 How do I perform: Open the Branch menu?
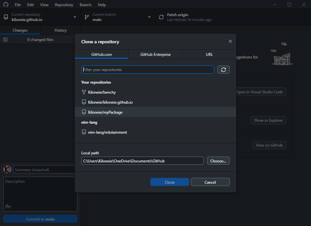pyautogui.click(x=86, y=5)
